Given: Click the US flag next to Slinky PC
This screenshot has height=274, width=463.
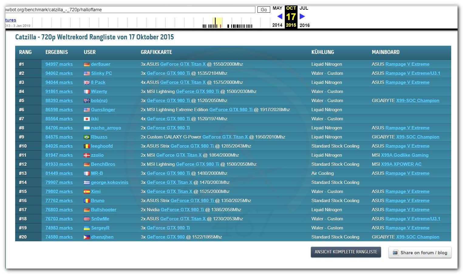Looking at the screenshot, I should [x=87, y=73].
